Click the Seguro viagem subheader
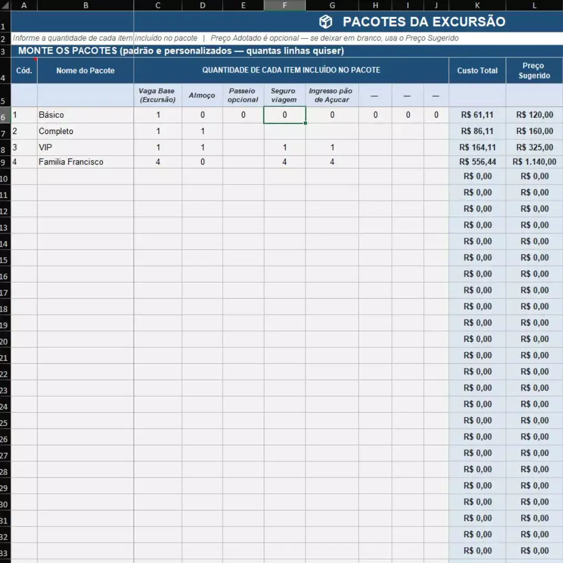The height and width of the screenshot is (563, 563). [x=285, y=95]
